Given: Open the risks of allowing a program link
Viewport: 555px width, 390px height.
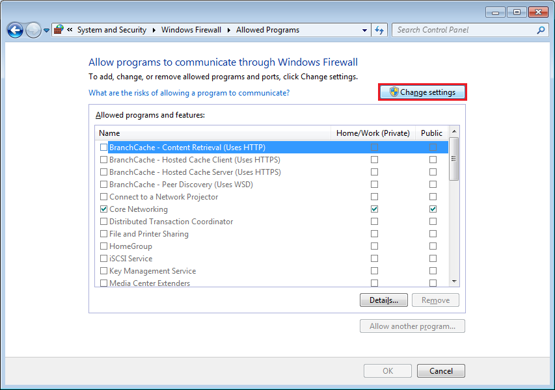Looking at the screenshot, I should pyautogui.click(x=189, y=93).
